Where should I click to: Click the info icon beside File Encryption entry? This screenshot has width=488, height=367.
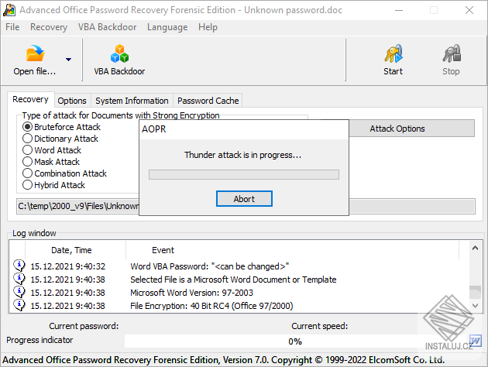click(19, 306)
